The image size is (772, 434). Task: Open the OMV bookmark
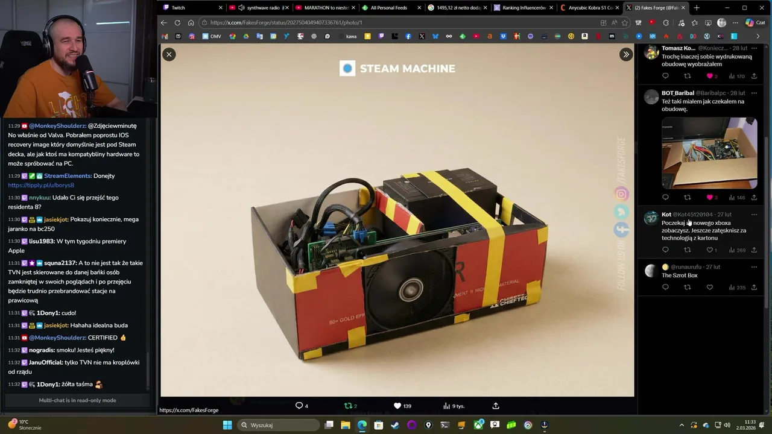[212, 36]
